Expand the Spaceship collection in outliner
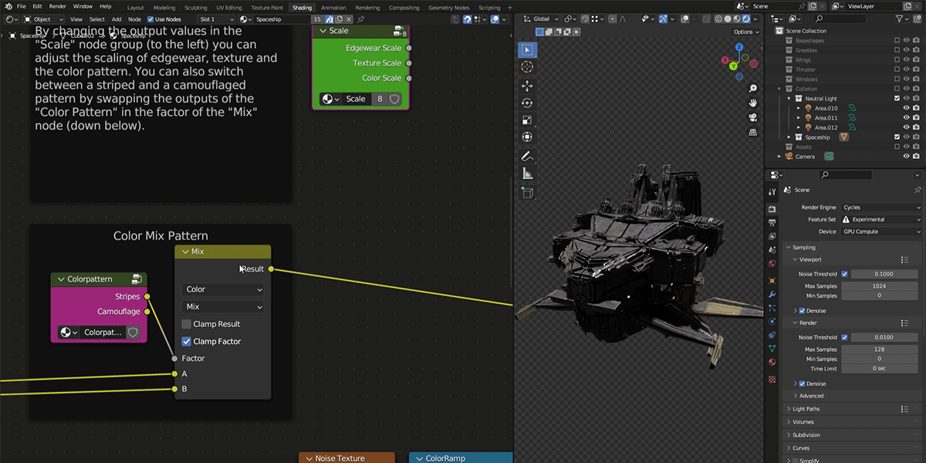The width and height of the screenshot is (926, 463). tap(789, 137)
